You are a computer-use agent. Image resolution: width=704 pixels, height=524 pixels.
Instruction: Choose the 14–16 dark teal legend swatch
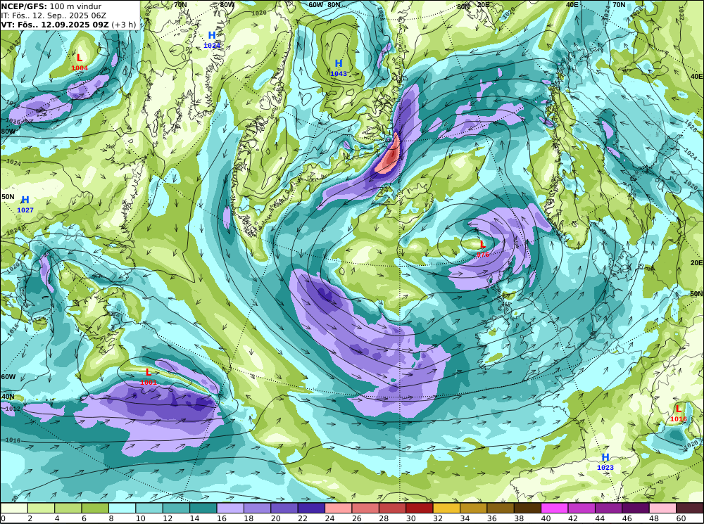point(203,508)
